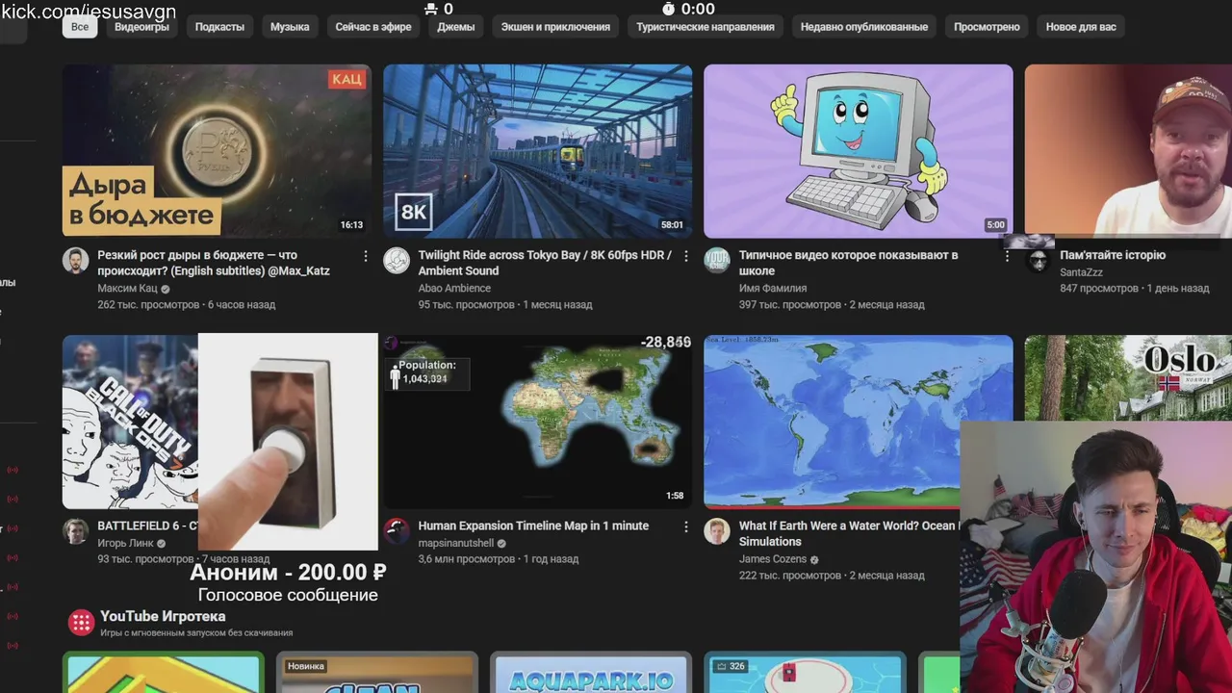Select the 'Все' filter chip
This screenshot has width=1232, height=693.
pos(80,27)
